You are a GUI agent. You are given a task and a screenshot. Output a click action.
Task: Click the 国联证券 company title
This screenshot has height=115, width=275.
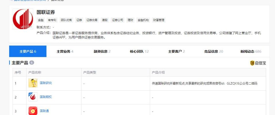point(46,12)
